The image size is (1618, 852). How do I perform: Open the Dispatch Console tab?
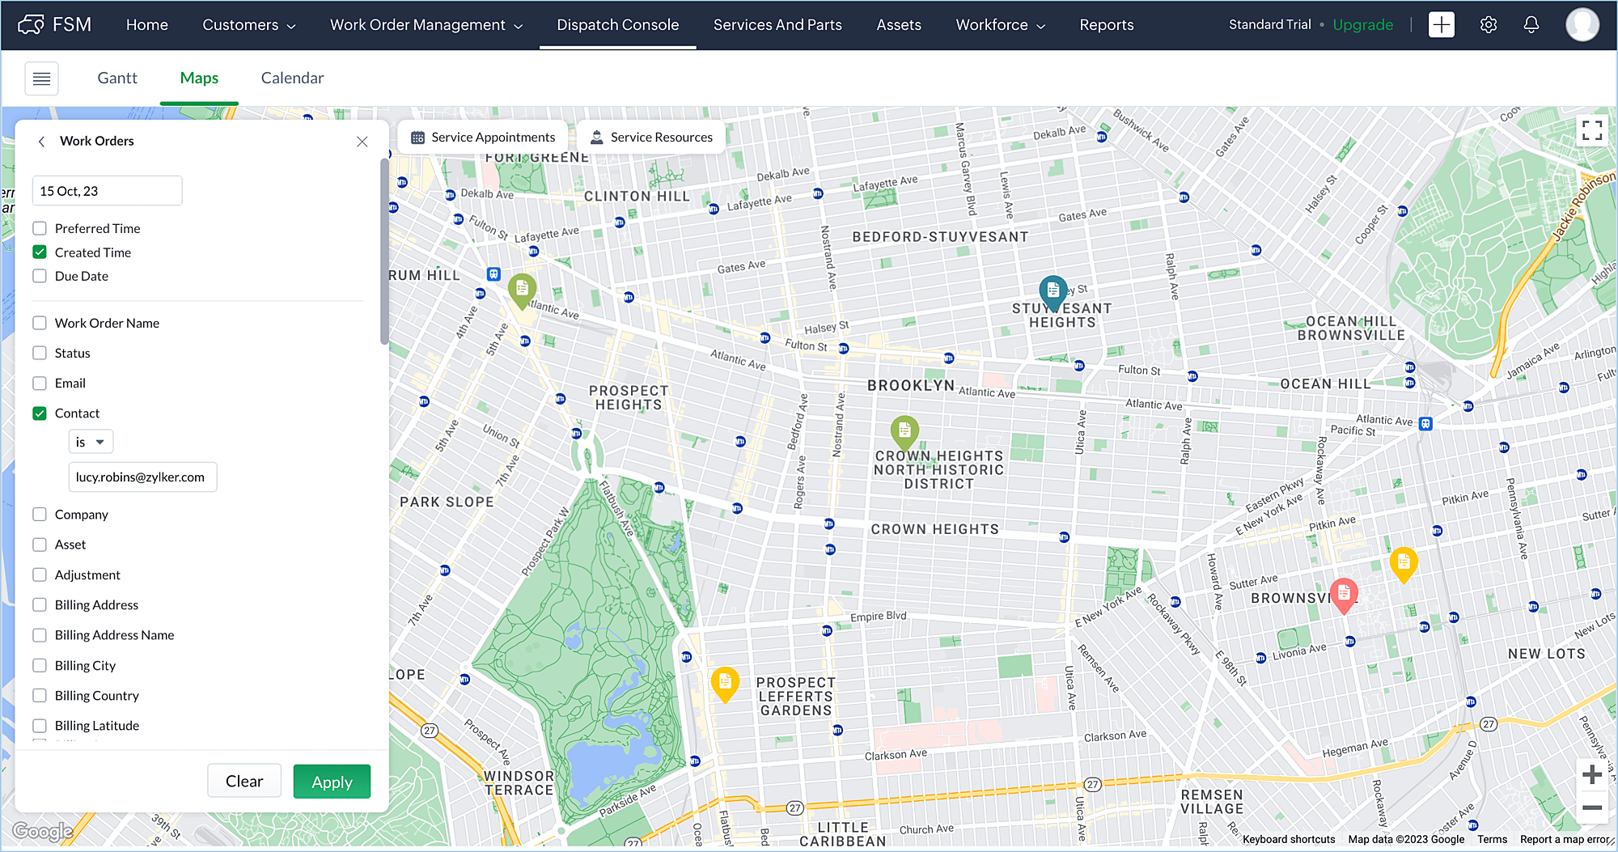[618, 25]
